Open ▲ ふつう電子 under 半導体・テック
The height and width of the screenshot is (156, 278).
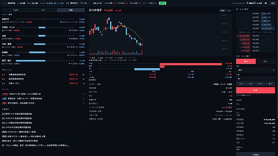click(11, 30)
